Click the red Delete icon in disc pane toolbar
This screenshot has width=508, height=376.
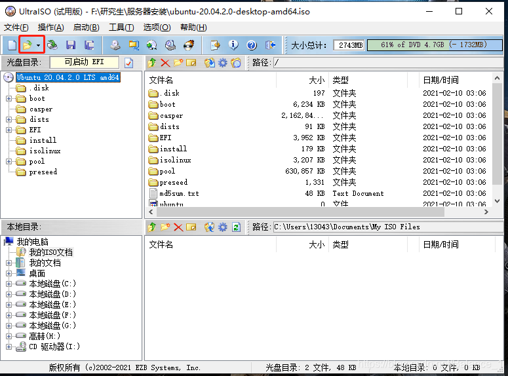click(165, 62)
